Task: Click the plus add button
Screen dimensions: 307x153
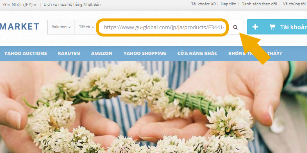Action: click(x=255, y=27)
